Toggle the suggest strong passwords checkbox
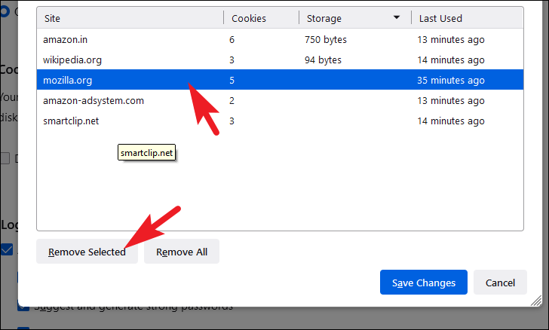Image resolution: width=549 pixels, height=330 pixels. tap(23, 307)
